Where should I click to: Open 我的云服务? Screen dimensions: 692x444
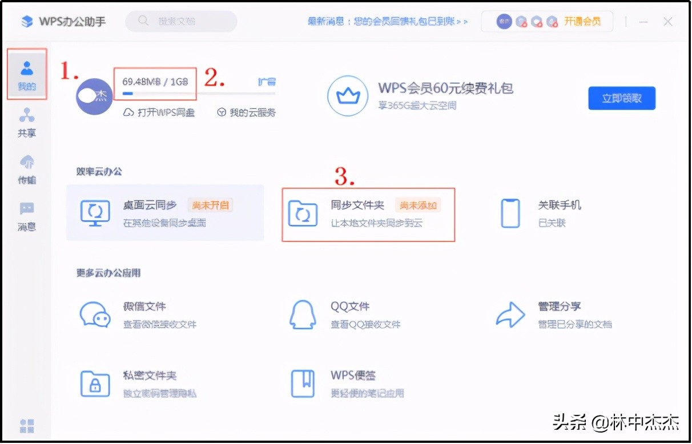[246, 112]
